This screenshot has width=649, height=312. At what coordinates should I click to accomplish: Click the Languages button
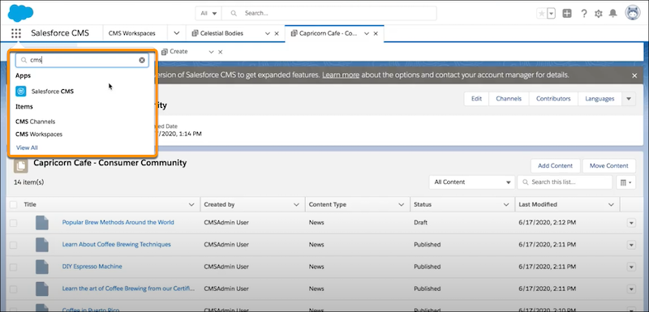click(600, 99)
